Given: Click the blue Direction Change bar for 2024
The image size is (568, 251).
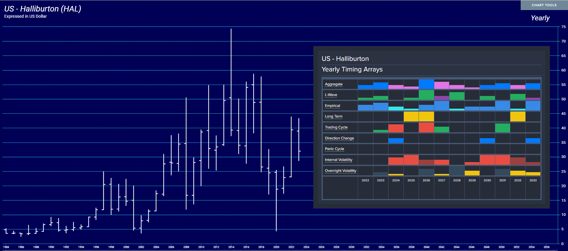Looking at the screenshot, I should [x=396, y=141].
